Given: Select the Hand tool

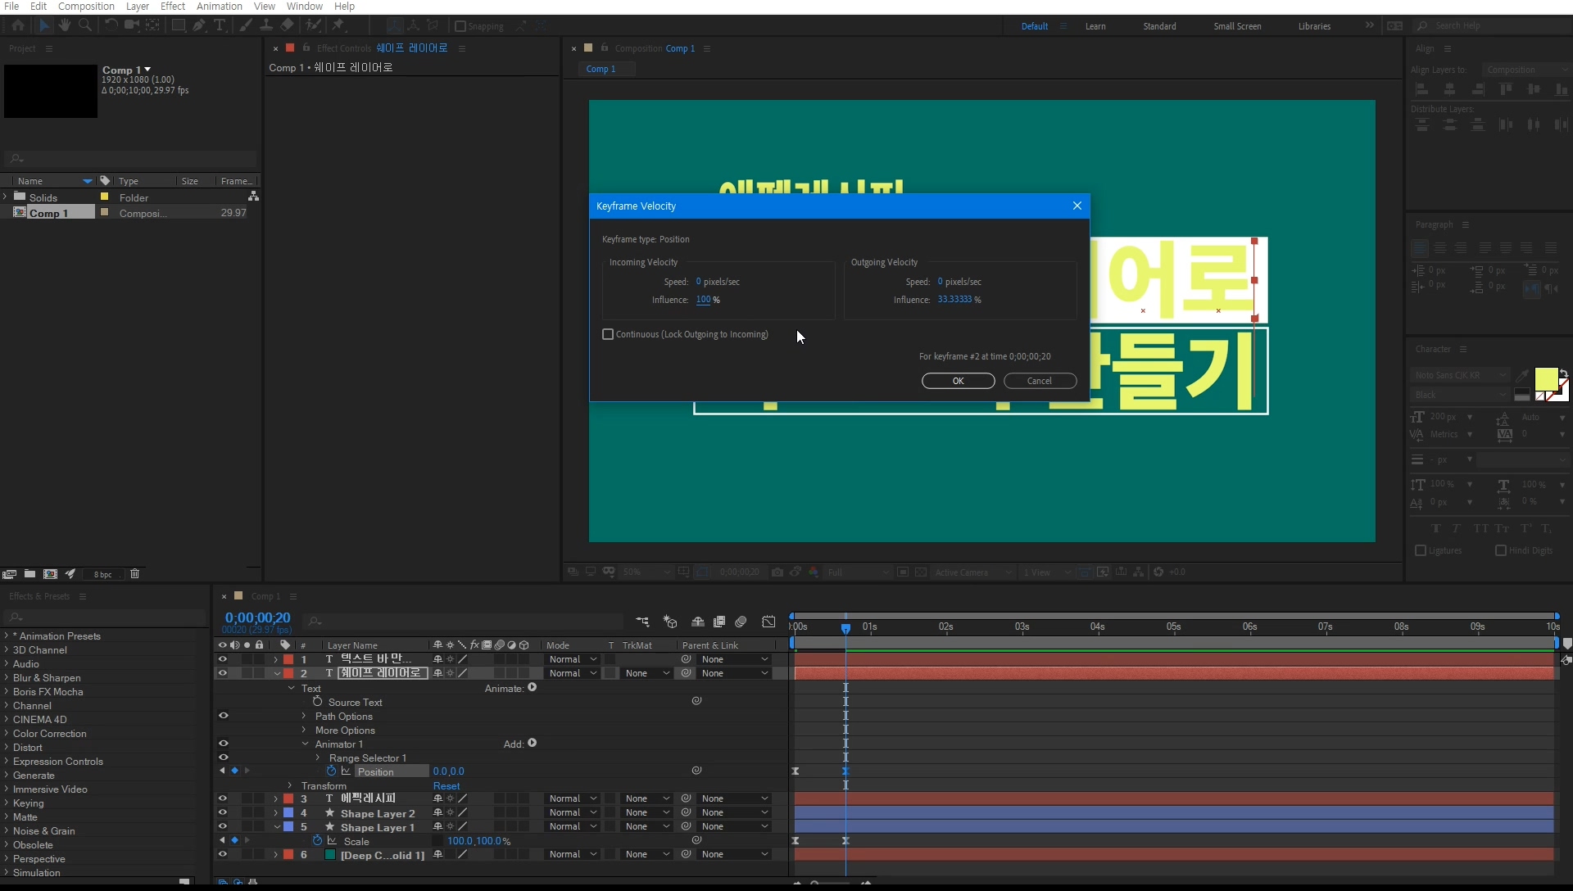Looking at the screenshot, I should pos(65,25).
